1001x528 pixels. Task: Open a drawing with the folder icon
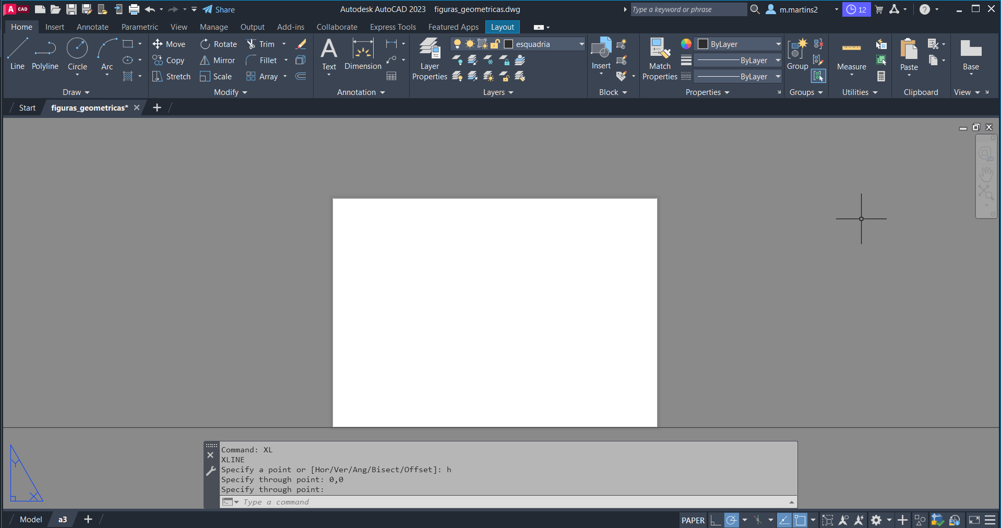pos(55,9)
